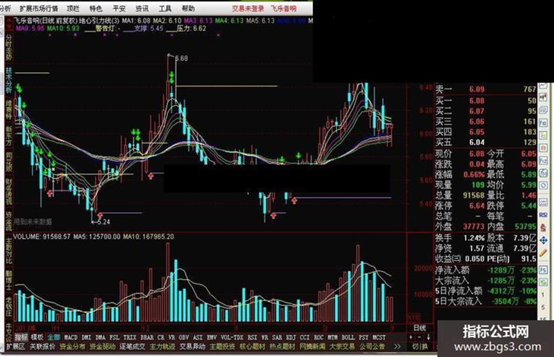Apply the OBV indicator
554x357 pixels.
click(183, 338)
